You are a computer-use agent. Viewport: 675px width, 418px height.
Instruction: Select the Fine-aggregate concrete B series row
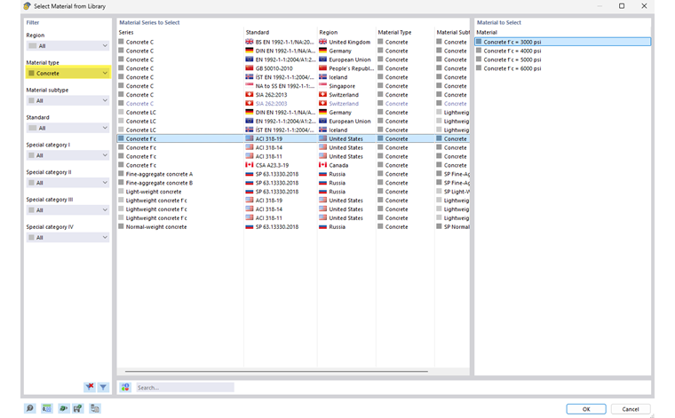[293, 183]
